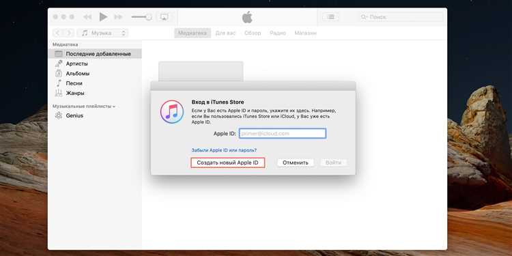Open the AirPlay output icon
The width and height of the screenshot is (512, 256).
tap(165, 16)
